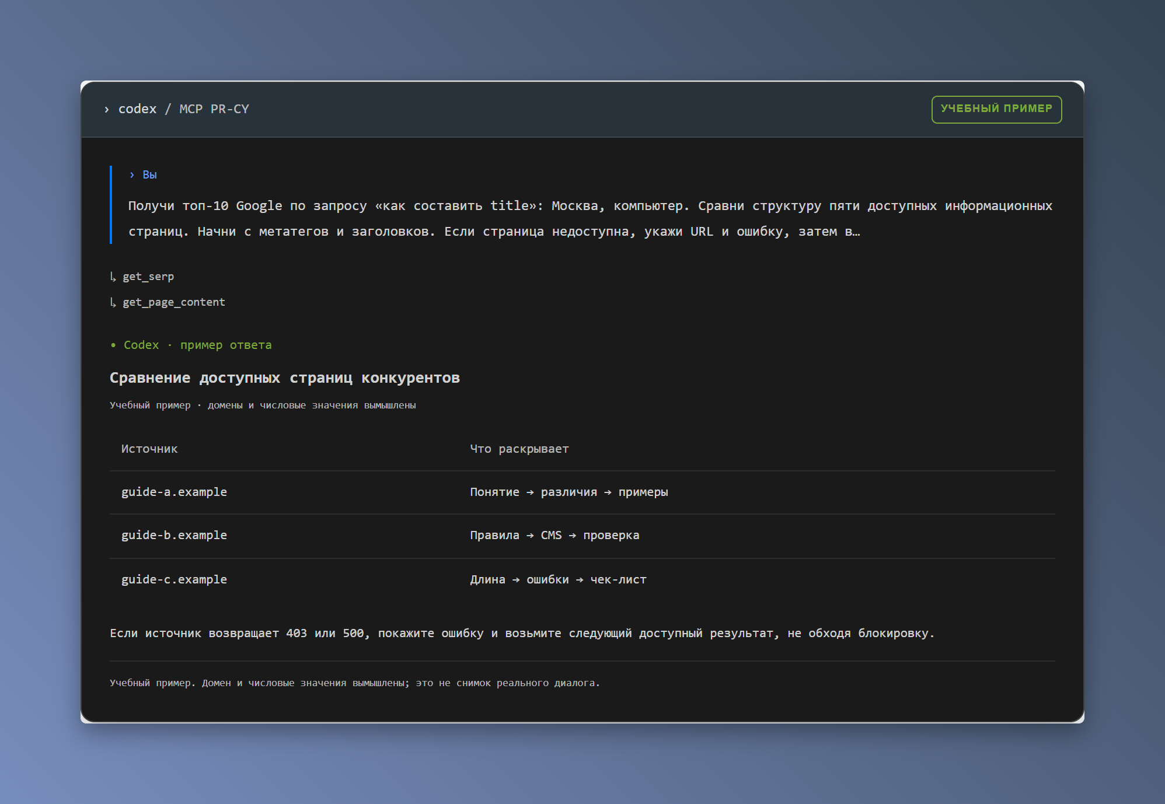The height and width of the screenshot is (804, 1165).
Task: Click the chevron before codex in header
Action: [x=106, y=110]
